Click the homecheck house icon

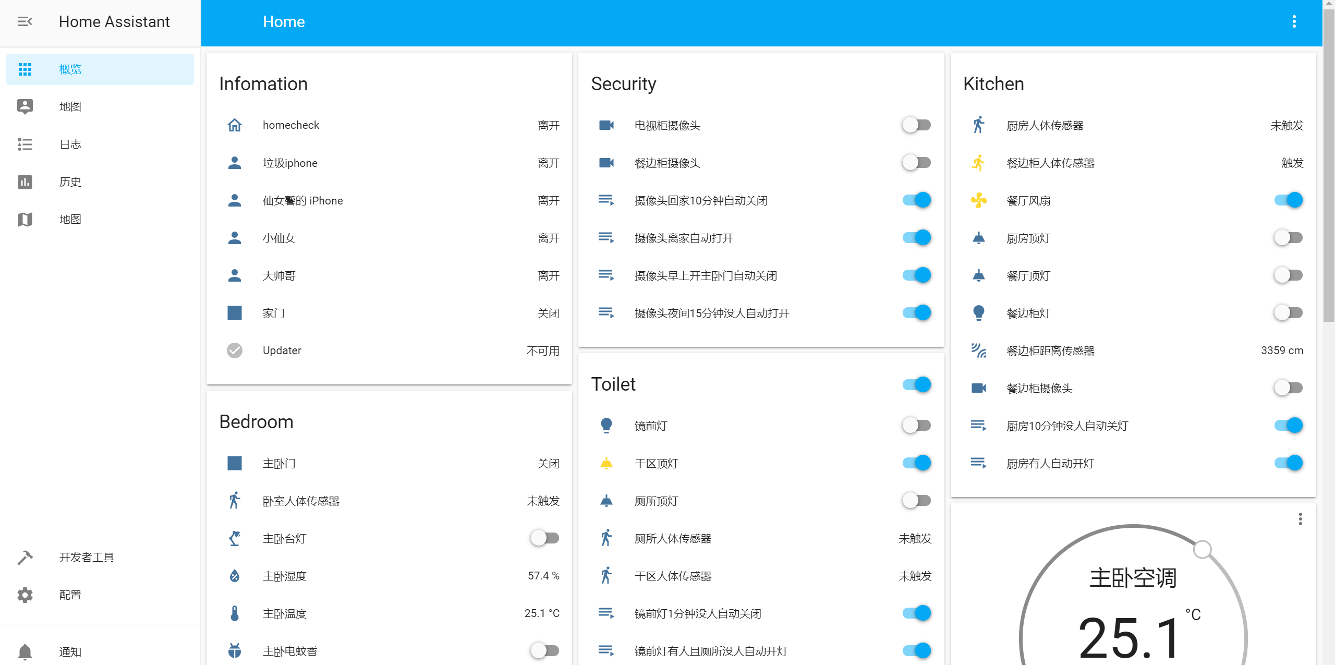click(235, 125)
